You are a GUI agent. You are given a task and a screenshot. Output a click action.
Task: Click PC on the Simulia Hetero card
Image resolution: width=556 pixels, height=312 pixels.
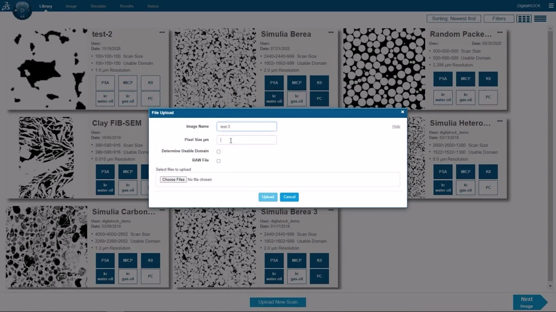click(x=488, y=187)
